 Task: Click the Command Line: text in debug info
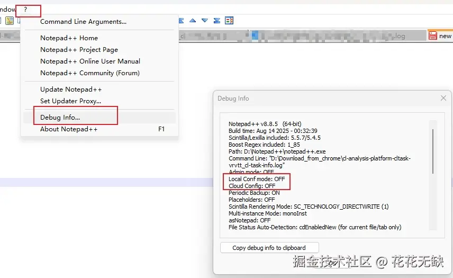point(320,162)
